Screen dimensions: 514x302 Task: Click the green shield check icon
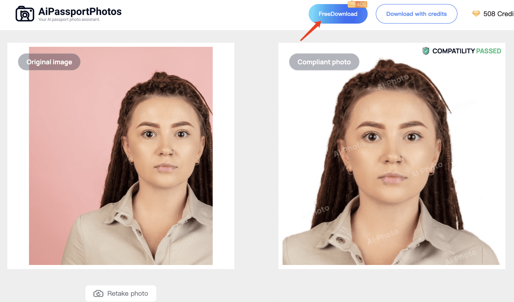426,51
